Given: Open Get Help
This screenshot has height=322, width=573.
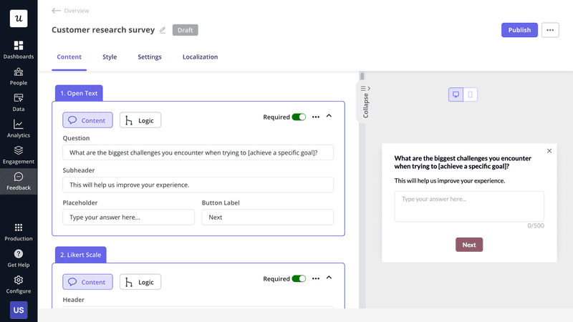Looking at the screenshot, I should [19, 258].
